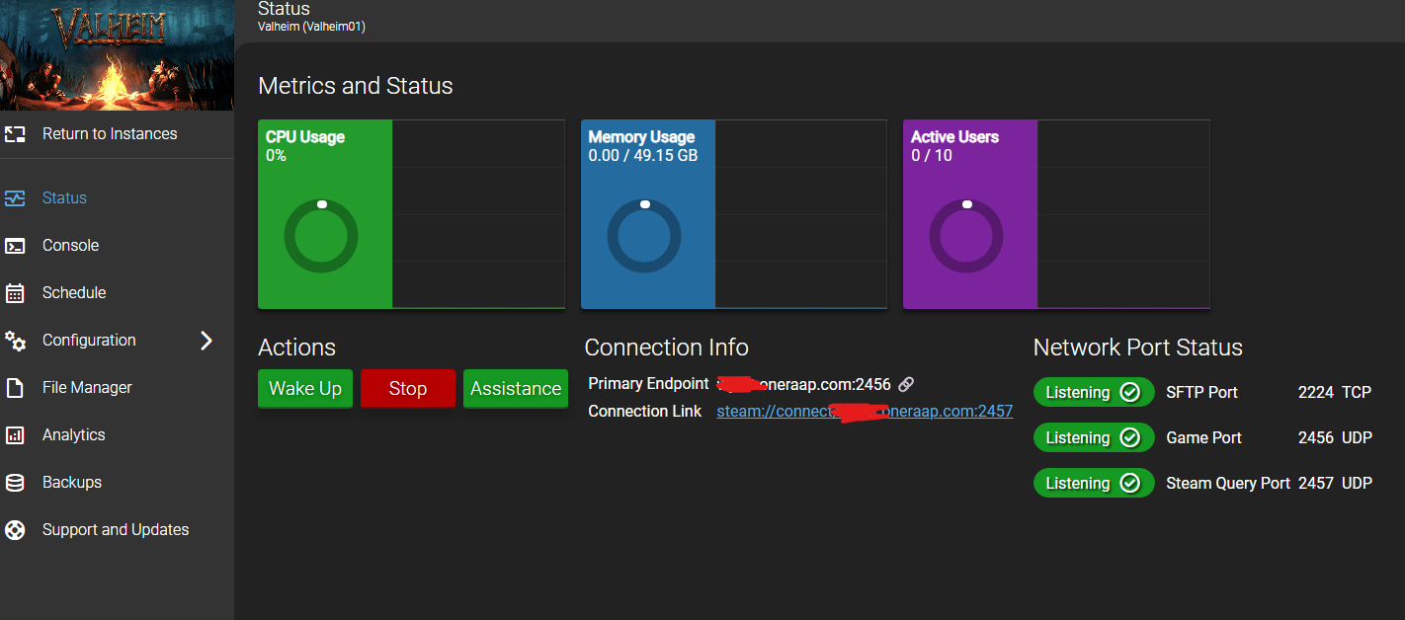
Task: Click the "CPU Usage" card title
Action: tap(305, 137)
